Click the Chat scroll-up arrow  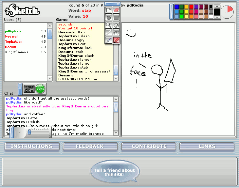tap(116, 99)
